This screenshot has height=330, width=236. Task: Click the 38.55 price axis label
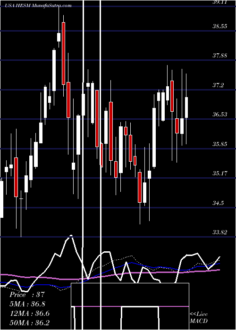[x=219, y=26]
